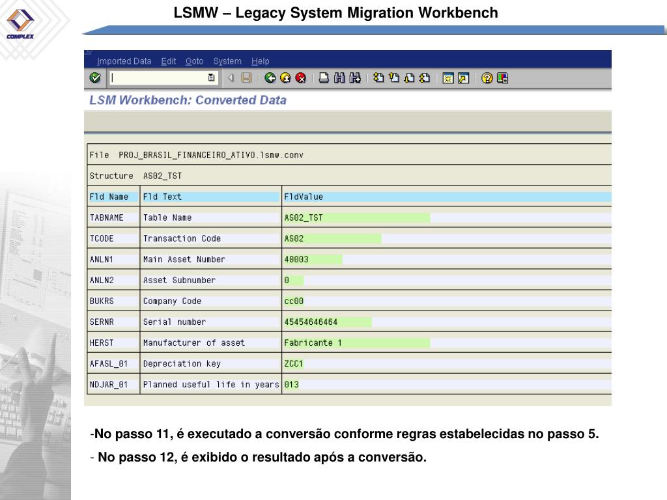This screenshot has height=500, width=667.
Task: Collapse the command field with the triangle arrow
Action: tap(231, 78)
